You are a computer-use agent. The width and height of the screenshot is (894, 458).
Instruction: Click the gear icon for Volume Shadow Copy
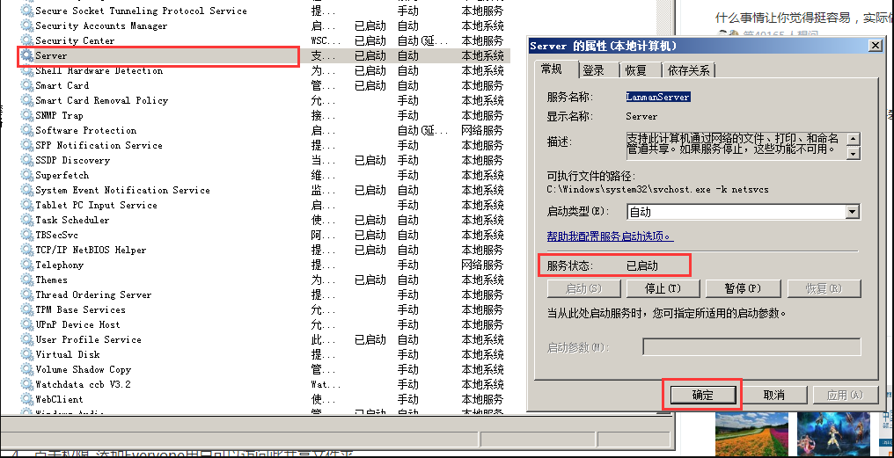[x=26, y=370]
